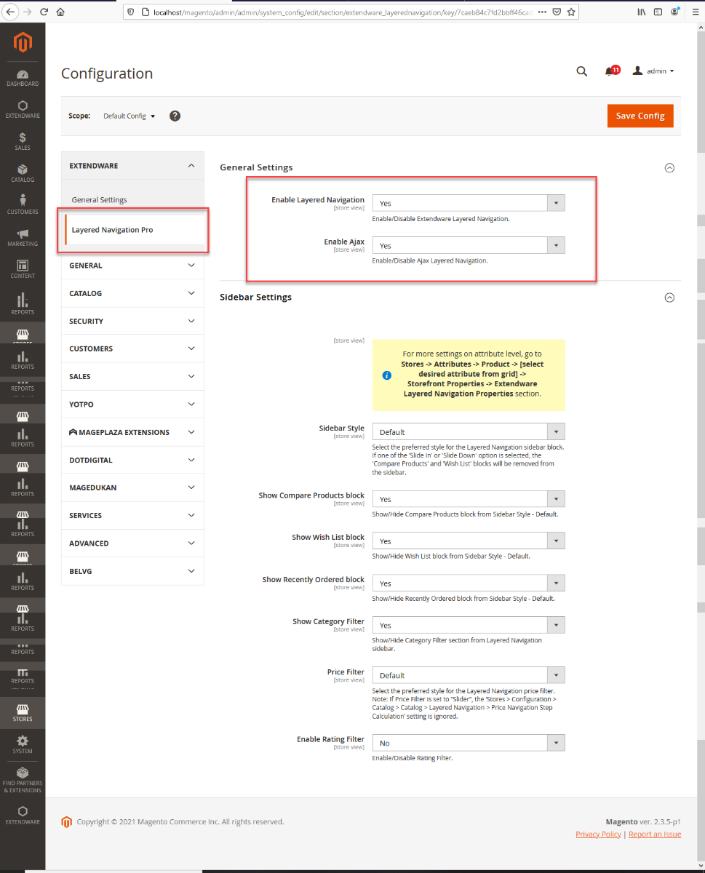The width and height of the screenshot is (705, 873).
Task: Open the System gear menu in the sidebar
Action: [23, 744]
